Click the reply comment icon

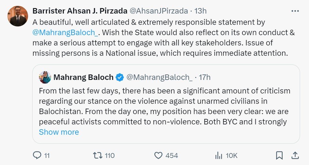point(37,156)
